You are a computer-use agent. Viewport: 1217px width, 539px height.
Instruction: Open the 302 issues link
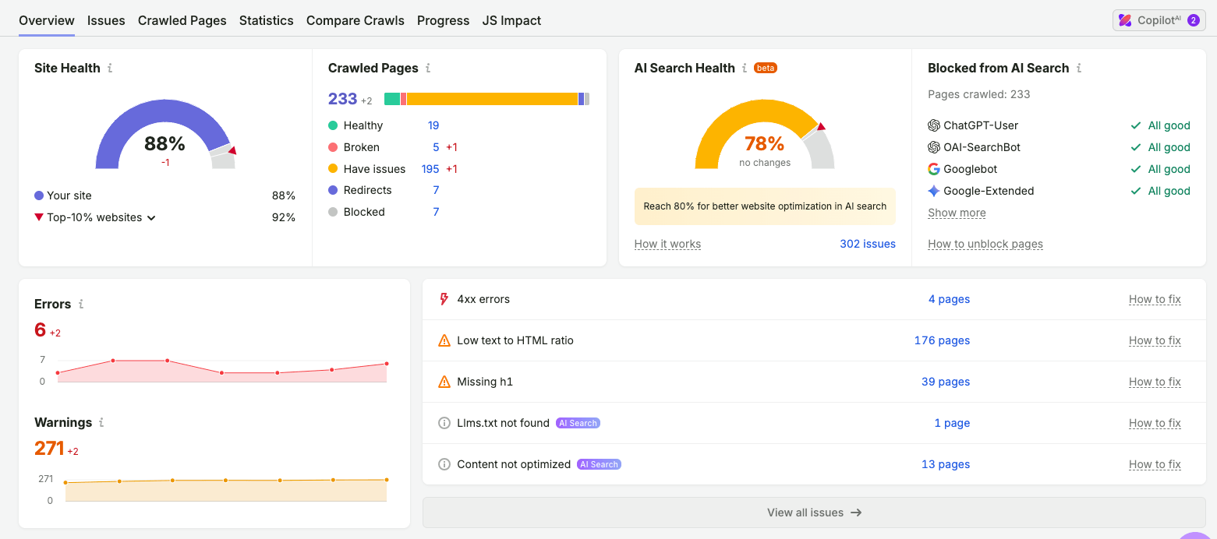click(868, 244)
